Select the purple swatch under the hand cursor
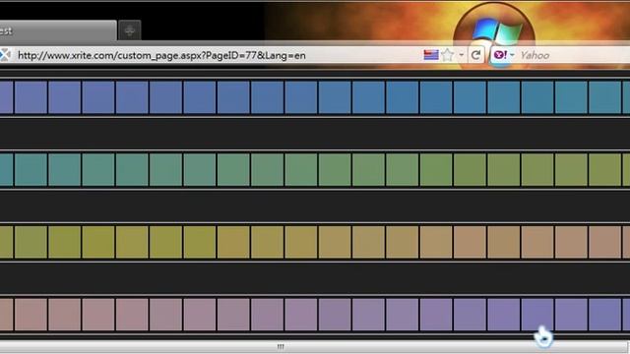Screen dimensions: 630x354 click(x=537, y=315)
